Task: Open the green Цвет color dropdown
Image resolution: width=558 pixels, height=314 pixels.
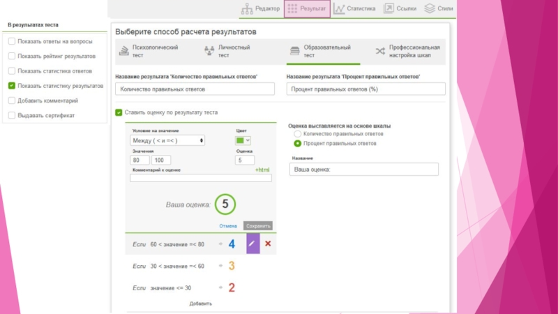Action: pos(243,141)
